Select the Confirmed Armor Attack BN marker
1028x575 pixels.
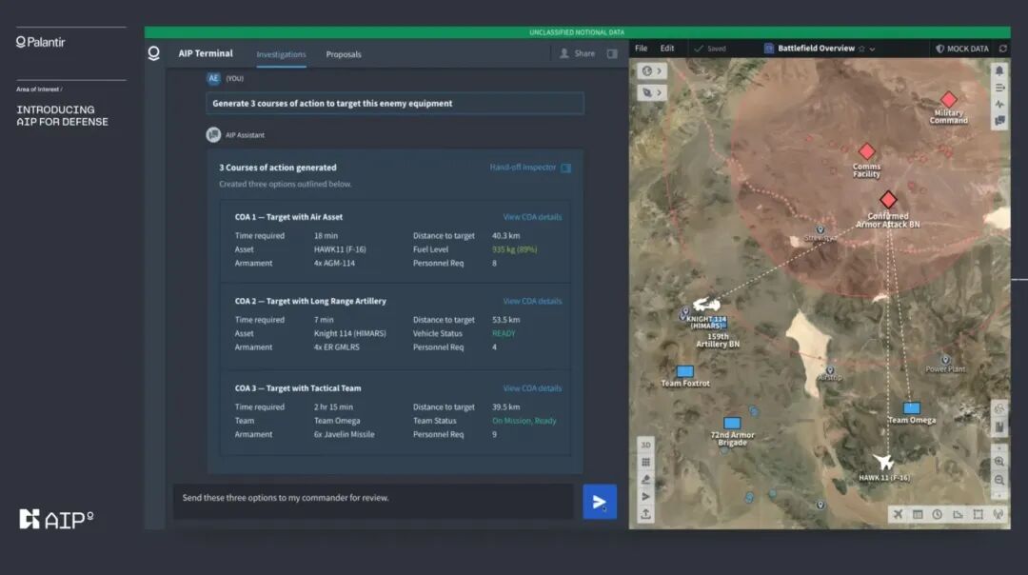pos(888,199)
